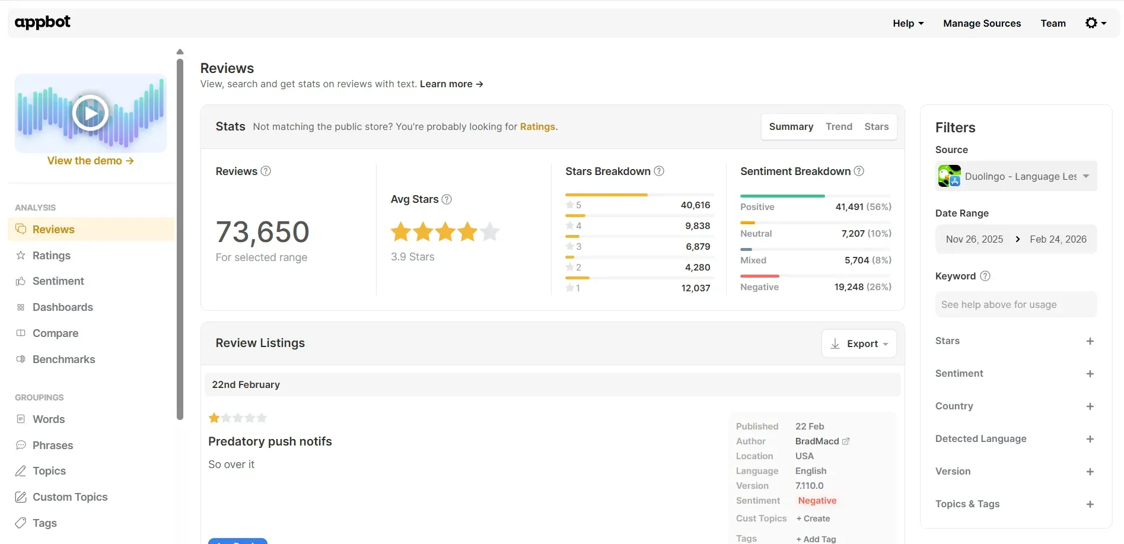The image size is (1124, 544).
Task: Click the Reviews help question-mark icon
Action: (x=265, y=171)
